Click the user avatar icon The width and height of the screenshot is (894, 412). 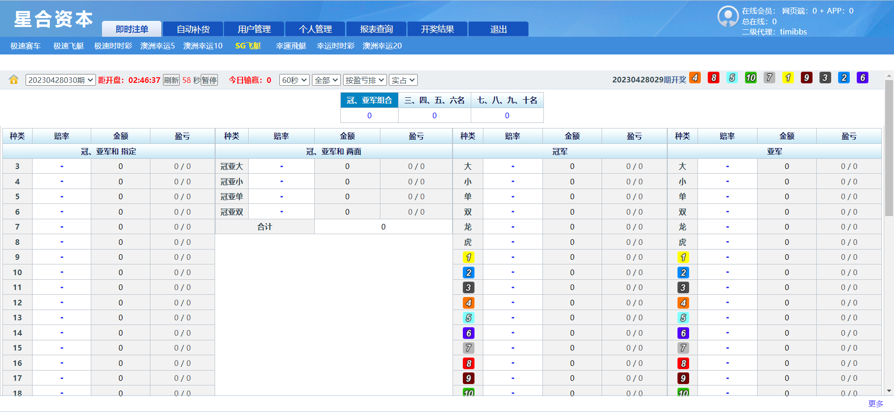(728, 17)
